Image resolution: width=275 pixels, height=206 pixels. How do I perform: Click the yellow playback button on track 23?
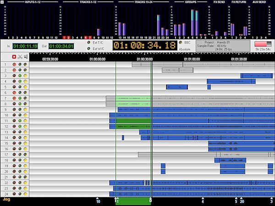pos(25,188)
